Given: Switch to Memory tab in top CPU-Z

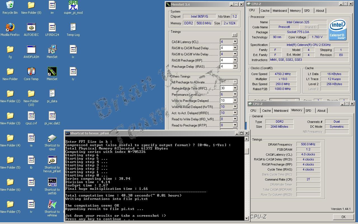Looking at the screenshot, I should tap(295, 11).
